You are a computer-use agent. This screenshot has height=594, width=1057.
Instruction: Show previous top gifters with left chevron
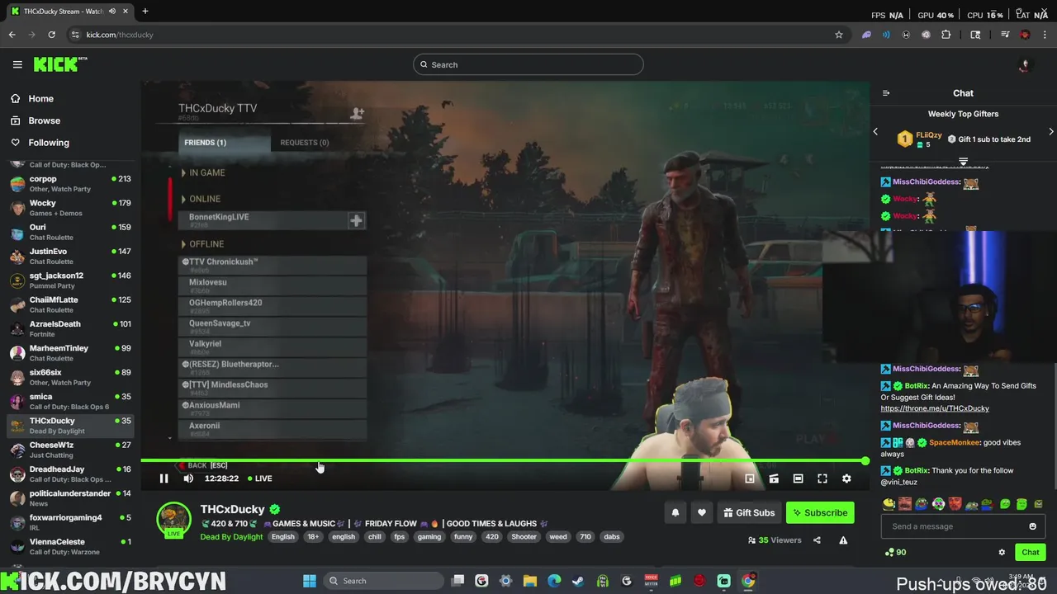coord(876,131)
